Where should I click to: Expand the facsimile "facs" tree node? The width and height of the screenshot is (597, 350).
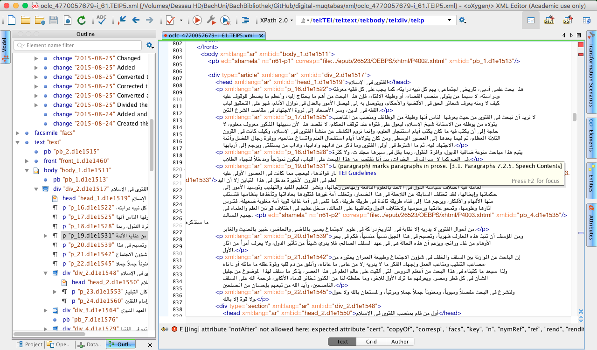(x=18, y=133)
